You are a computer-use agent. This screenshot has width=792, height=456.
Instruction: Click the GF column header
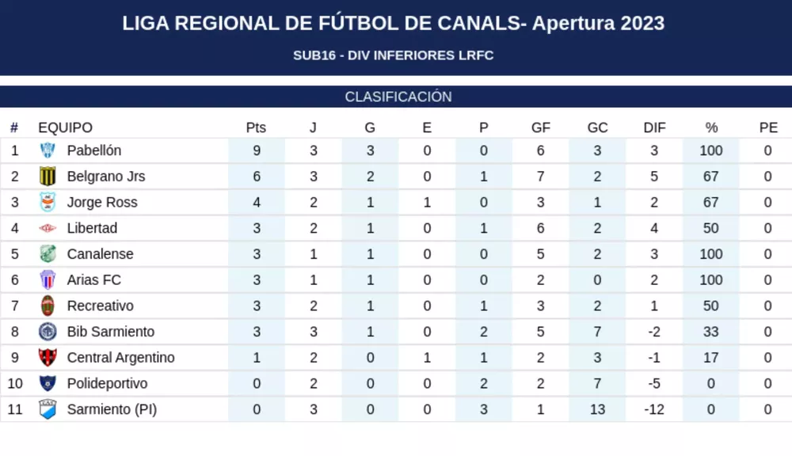tap(541, 127)
